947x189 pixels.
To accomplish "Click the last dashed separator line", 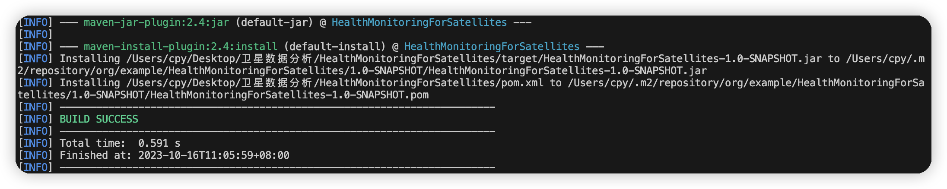I will click(277, 167).
